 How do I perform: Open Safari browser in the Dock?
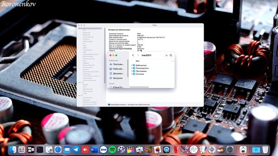[58, 150]
